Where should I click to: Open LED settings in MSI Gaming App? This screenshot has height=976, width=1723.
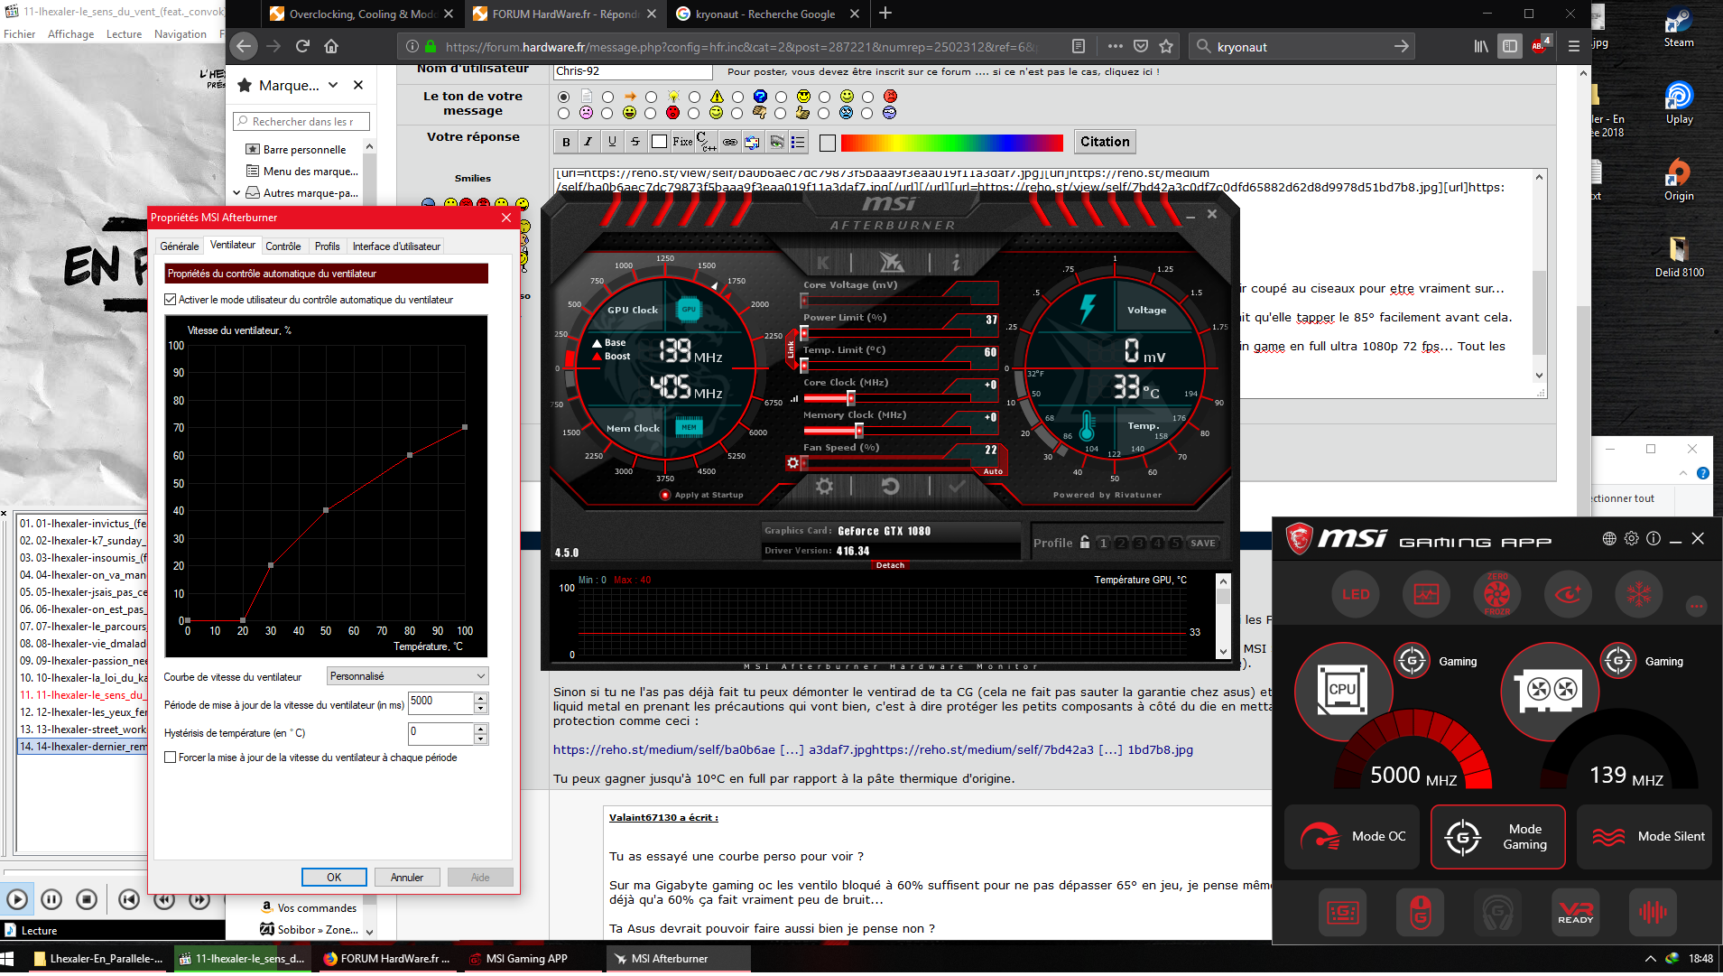click(x=1356, y=594)
